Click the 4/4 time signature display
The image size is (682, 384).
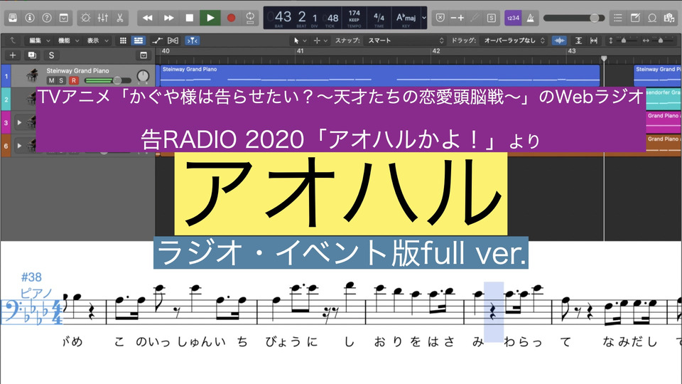pos(379,17)
